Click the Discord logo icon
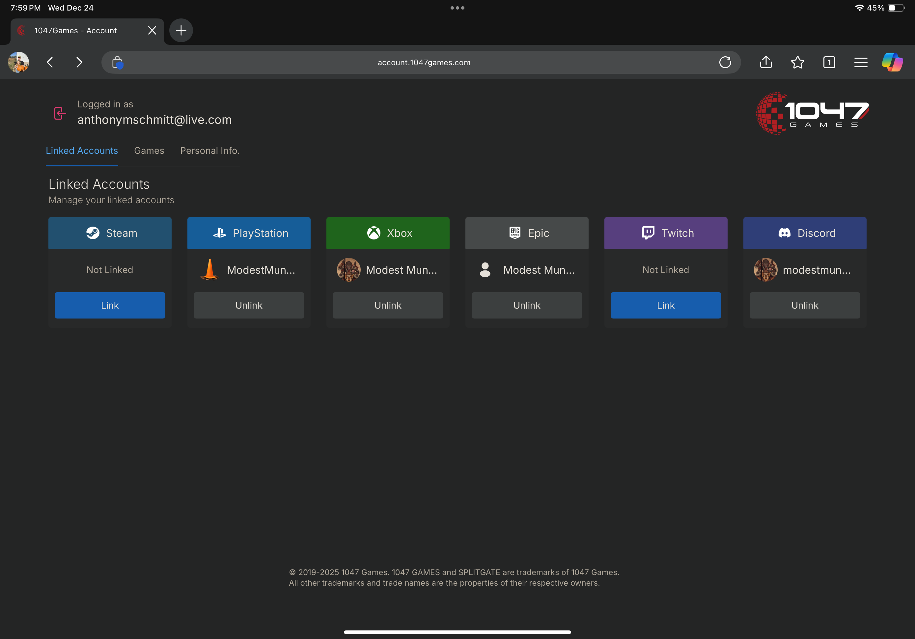 point(785,233)
